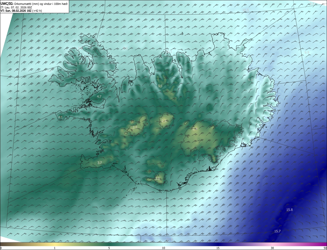Screen dimensions: 327x250
Task: Click the 5 tick label on the color scale
Action: [109, 248]
